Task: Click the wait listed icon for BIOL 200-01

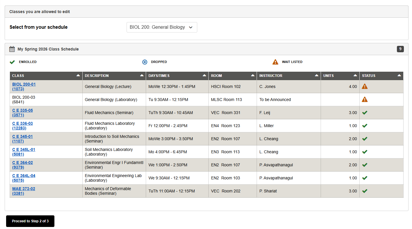Action: click(365, 86)
